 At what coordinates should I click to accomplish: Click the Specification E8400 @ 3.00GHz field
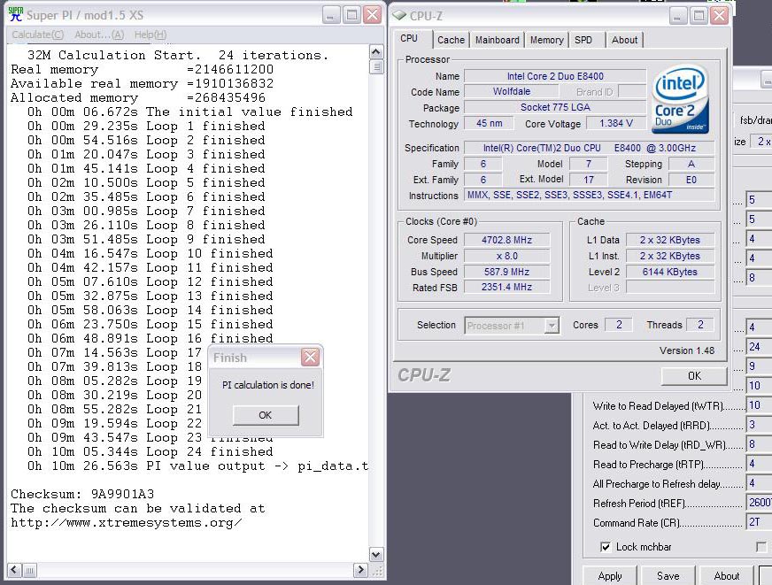click(x=590, y=148)
